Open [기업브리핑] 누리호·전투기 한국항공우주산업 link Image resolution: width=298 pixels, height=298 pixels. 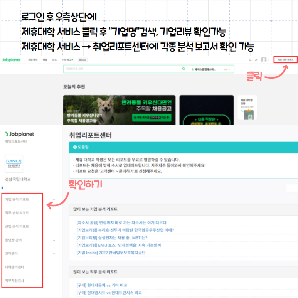(x=125, y=230)
